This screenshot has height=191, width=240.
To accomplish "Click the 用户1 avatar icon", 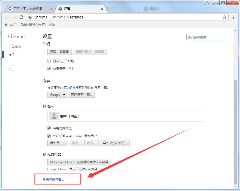I will coord(54,116).
